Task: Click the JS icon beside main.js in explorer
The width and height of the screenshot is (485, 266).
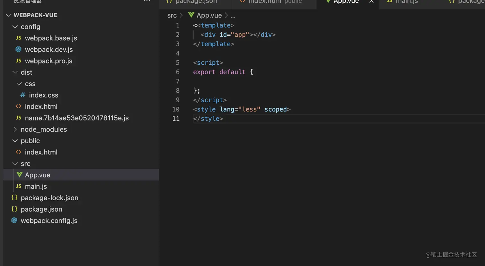Action: click(x=19, y=186)
